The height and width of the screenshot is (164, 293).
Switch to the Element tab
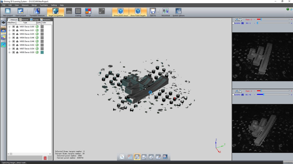click(x=24, y=20)
